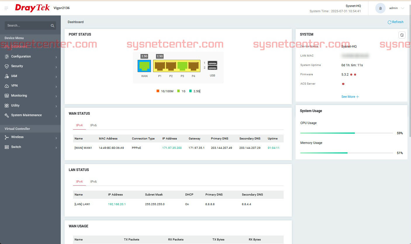Click subnet mask 255.255.255.0 cell
The width and height of the screenshot is (411, 244).
click(155, 204)
